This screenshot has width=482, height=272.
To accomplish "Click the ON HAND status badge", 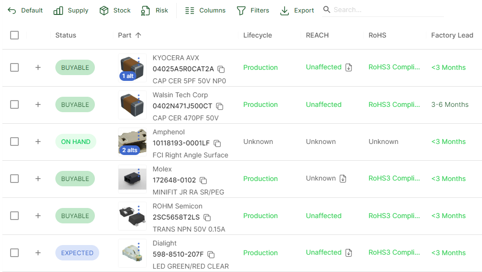I will tap(76, 142).
